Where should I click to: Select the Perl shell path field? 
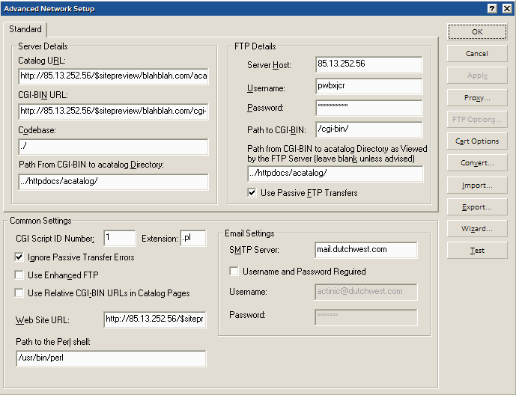(111, 358)
